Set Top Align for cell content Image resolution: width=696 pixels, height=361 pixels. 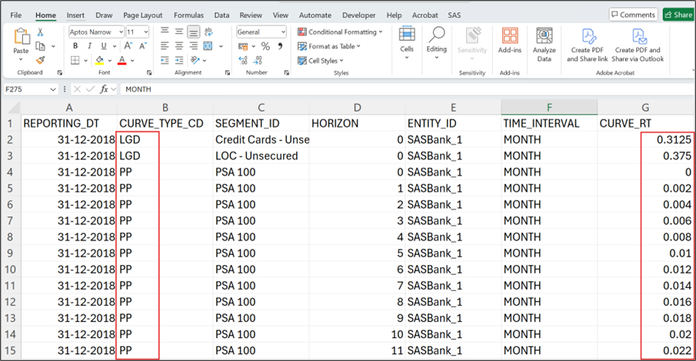165,31
